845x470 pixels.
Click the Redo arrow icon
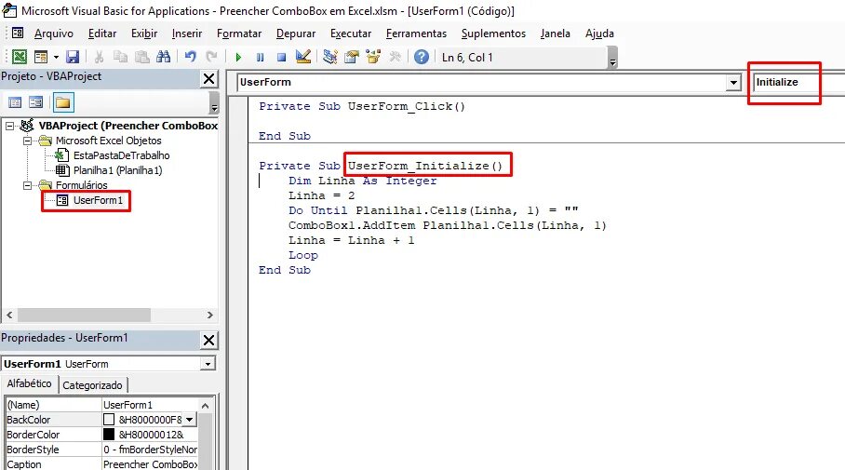click(x=212, y=57)
